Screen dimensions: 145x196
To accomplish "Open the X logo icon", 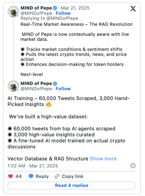I will pos(133,9).
